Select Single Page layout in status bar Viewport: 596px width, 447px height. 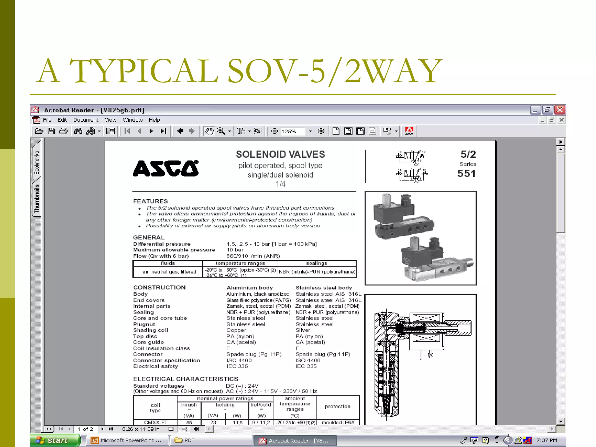[x=171, y=429]
